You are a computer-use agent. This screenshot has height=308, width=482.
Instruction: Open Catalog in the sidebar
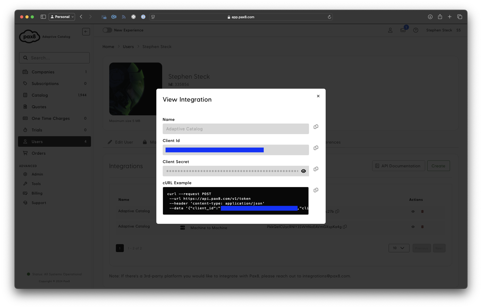[54, 95]
